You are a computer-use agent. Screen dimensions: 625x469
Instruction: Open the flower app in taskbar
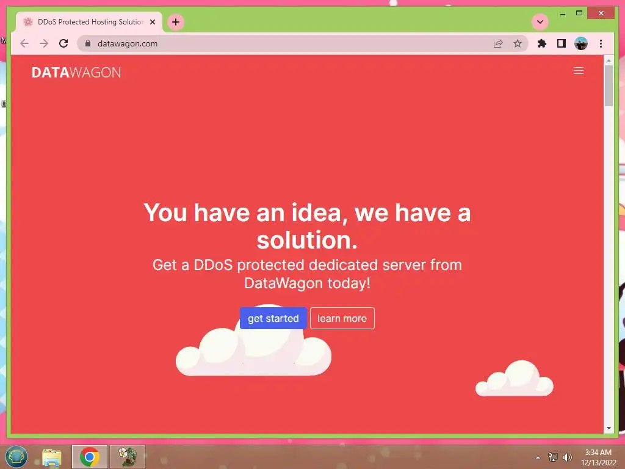pos(128,457)
